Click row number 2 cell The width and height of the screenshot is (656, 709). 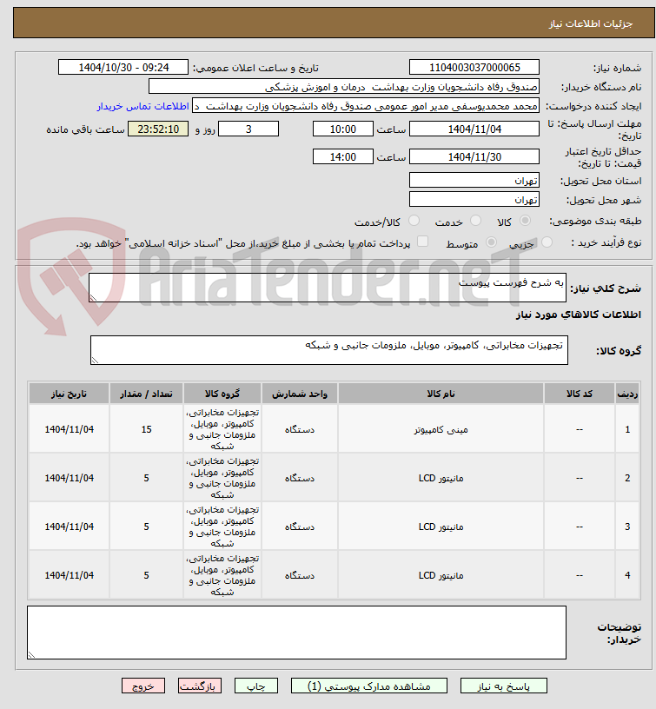627,478
